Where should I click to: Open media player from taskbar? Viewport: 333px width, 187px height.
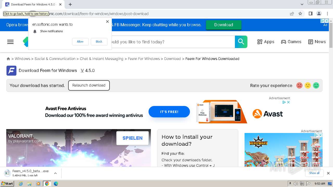[x=38, y=184]
